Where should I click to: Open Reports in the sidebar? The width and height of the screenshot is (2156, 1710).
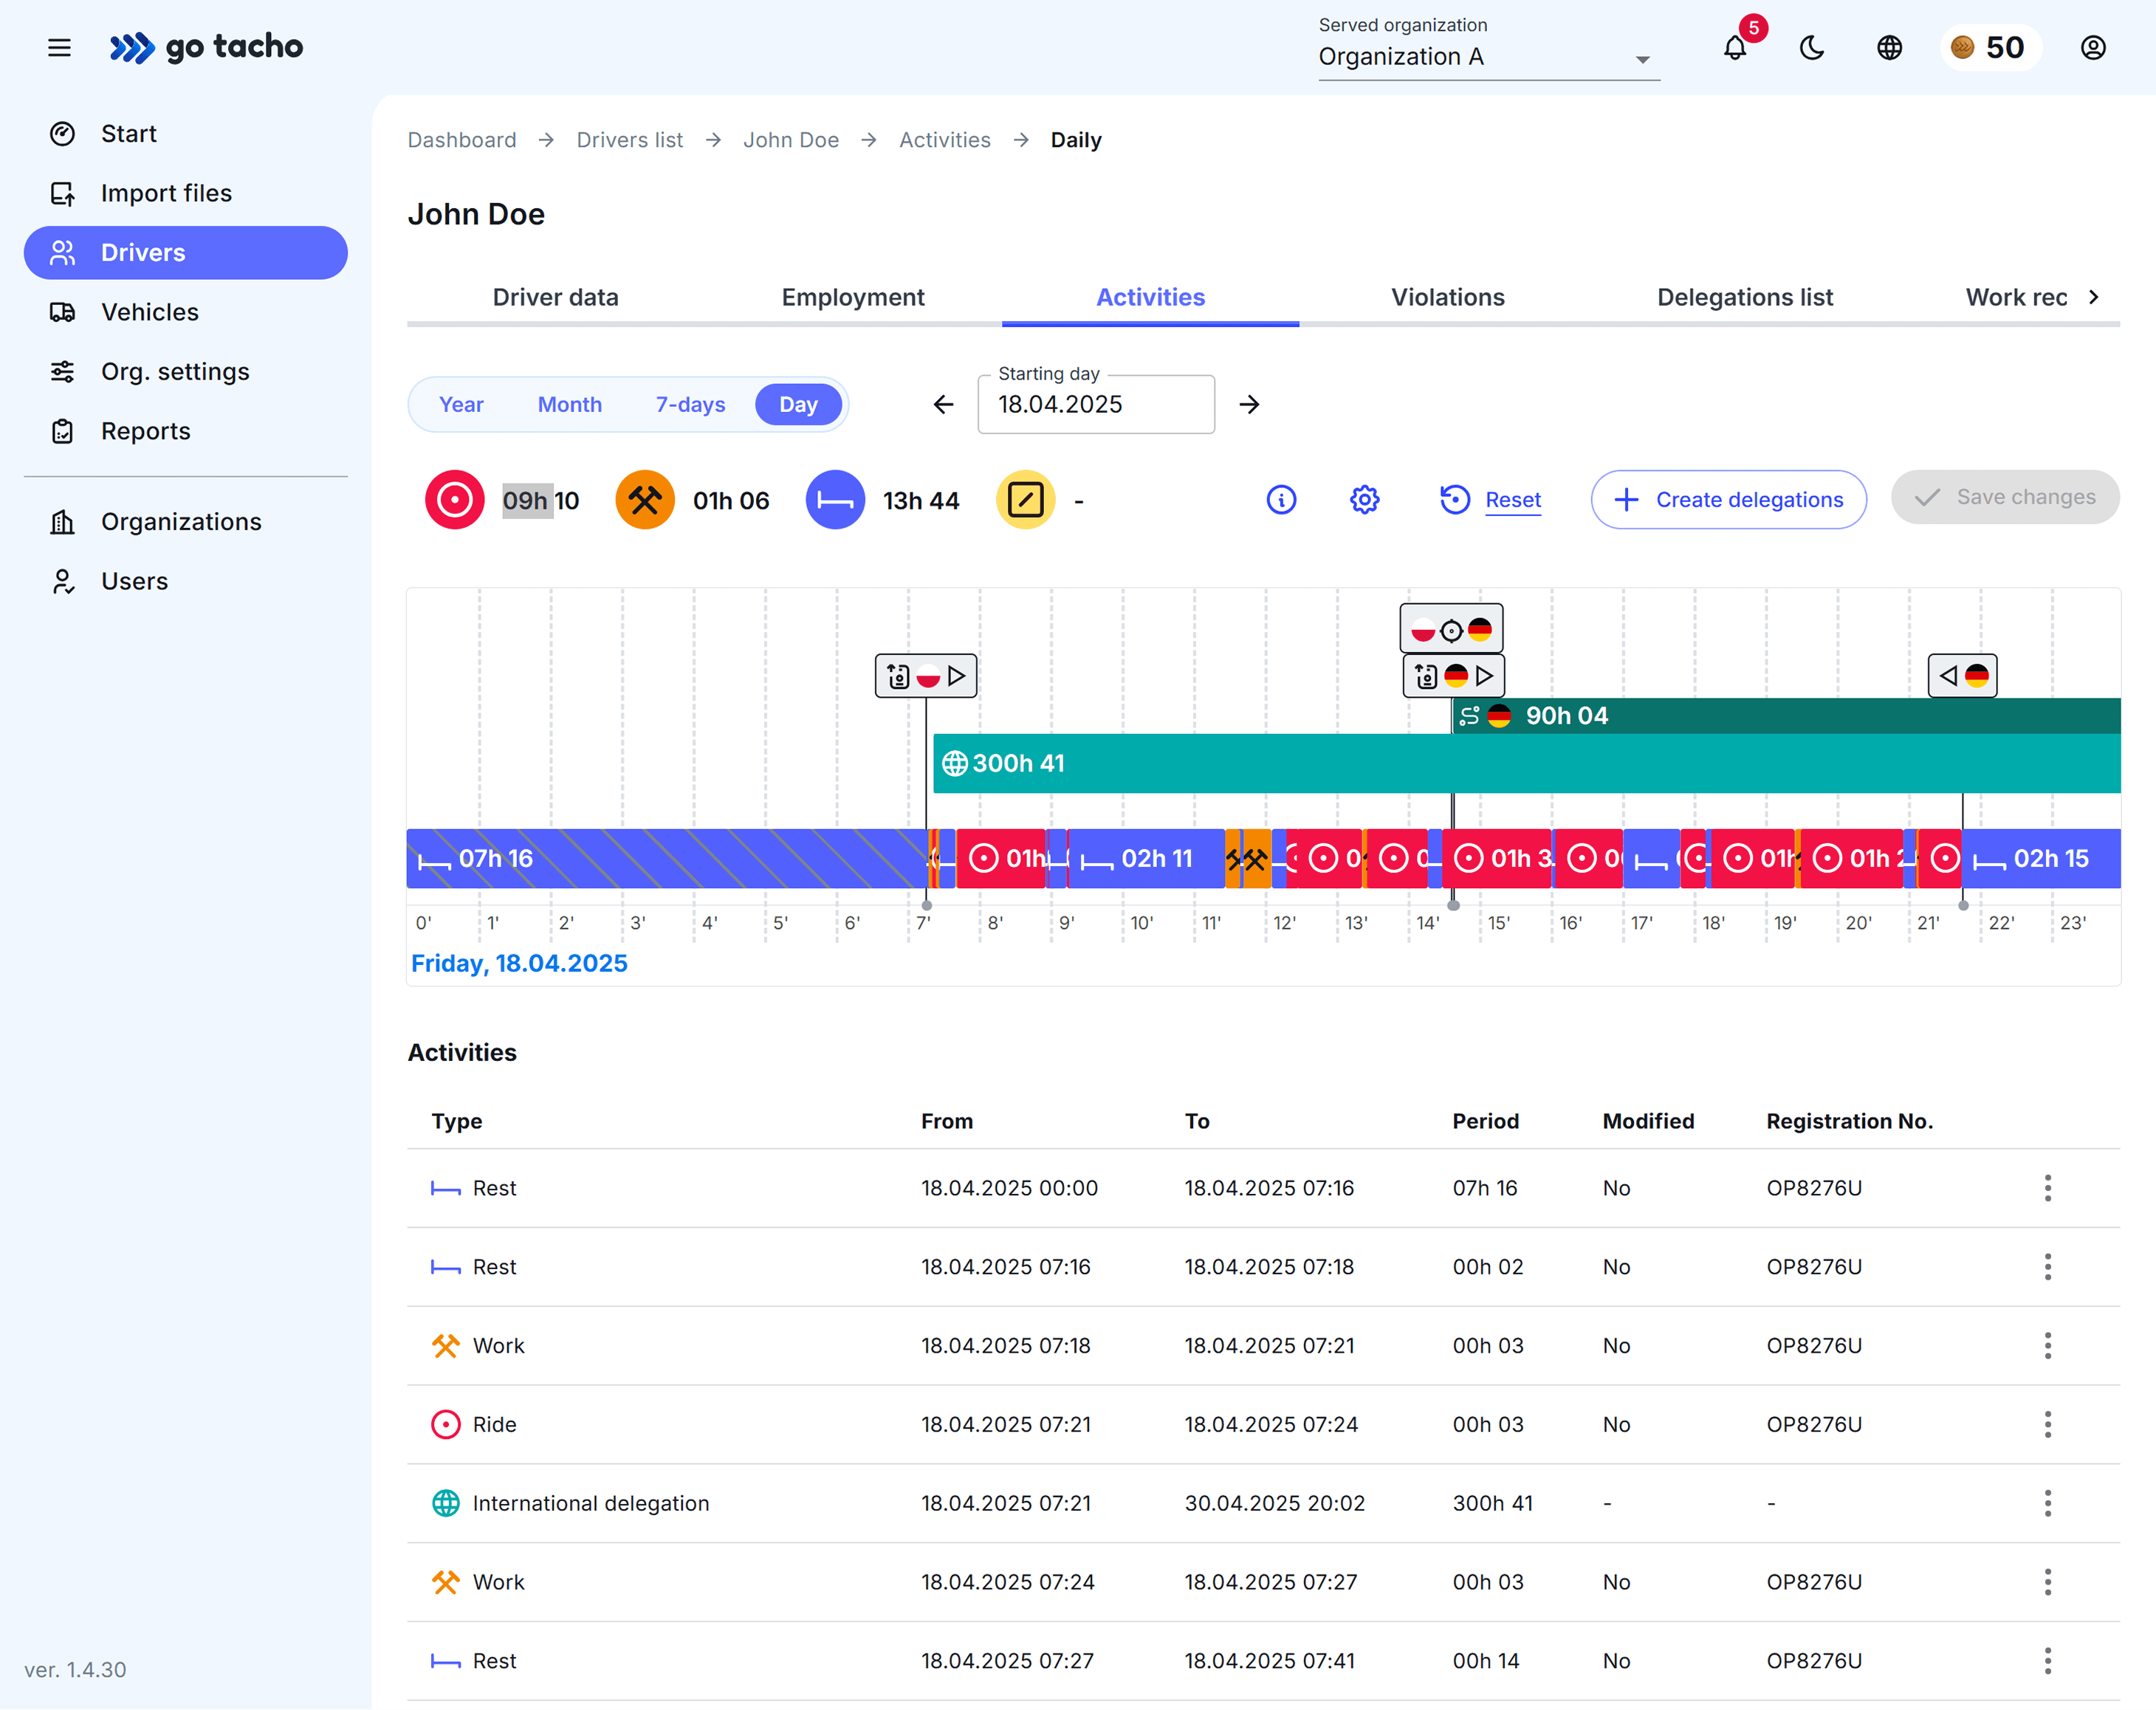(145, 431)
